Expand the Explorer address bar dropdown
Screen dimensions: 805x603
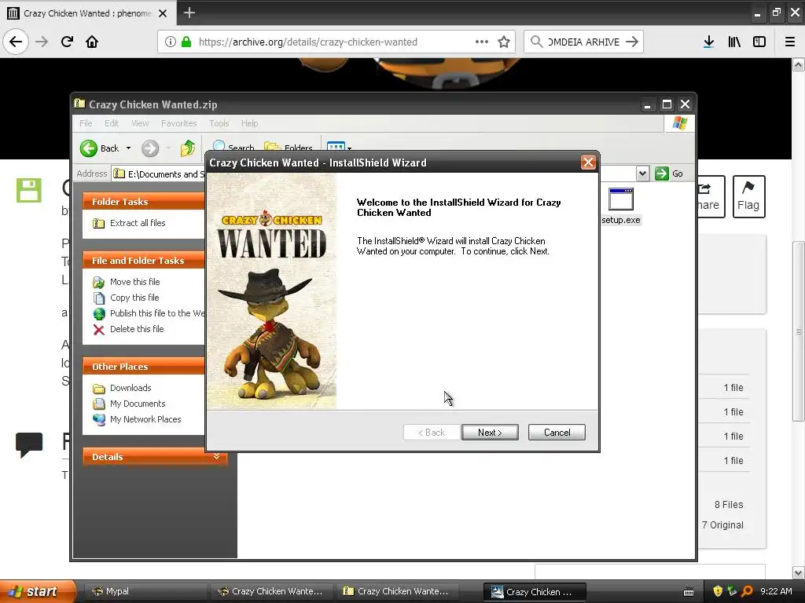pyautogui.click(x=642, y=174)
